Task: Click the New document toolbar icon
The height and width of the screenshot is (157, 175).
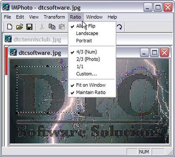Action: [10, 27]
